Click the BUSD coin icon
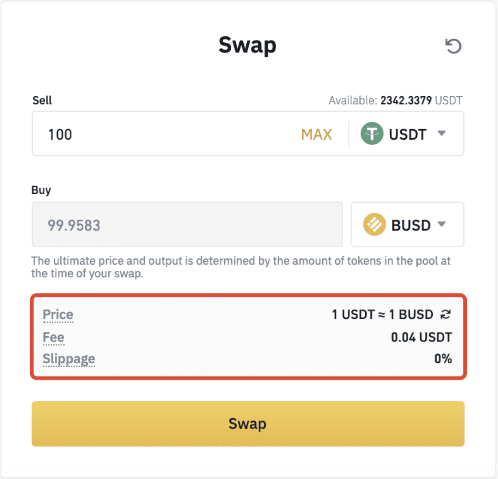 375,224
